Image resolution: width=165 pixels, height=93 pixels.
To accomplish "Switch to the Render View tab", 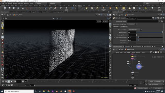I will coord(25,12).
